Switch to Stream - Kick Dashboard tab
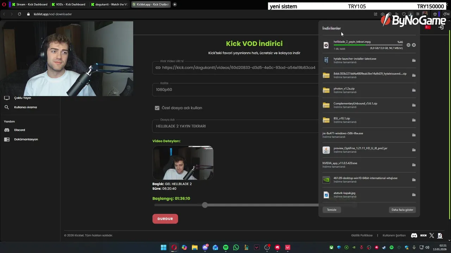 (x=29, y=5)
